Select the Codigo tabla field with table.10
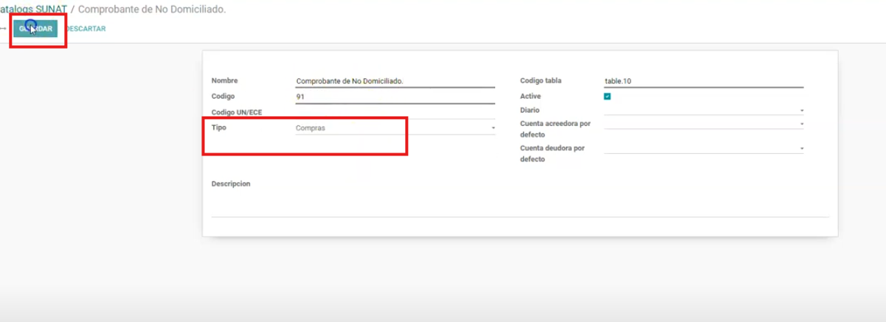 click(x=702, y=81)
